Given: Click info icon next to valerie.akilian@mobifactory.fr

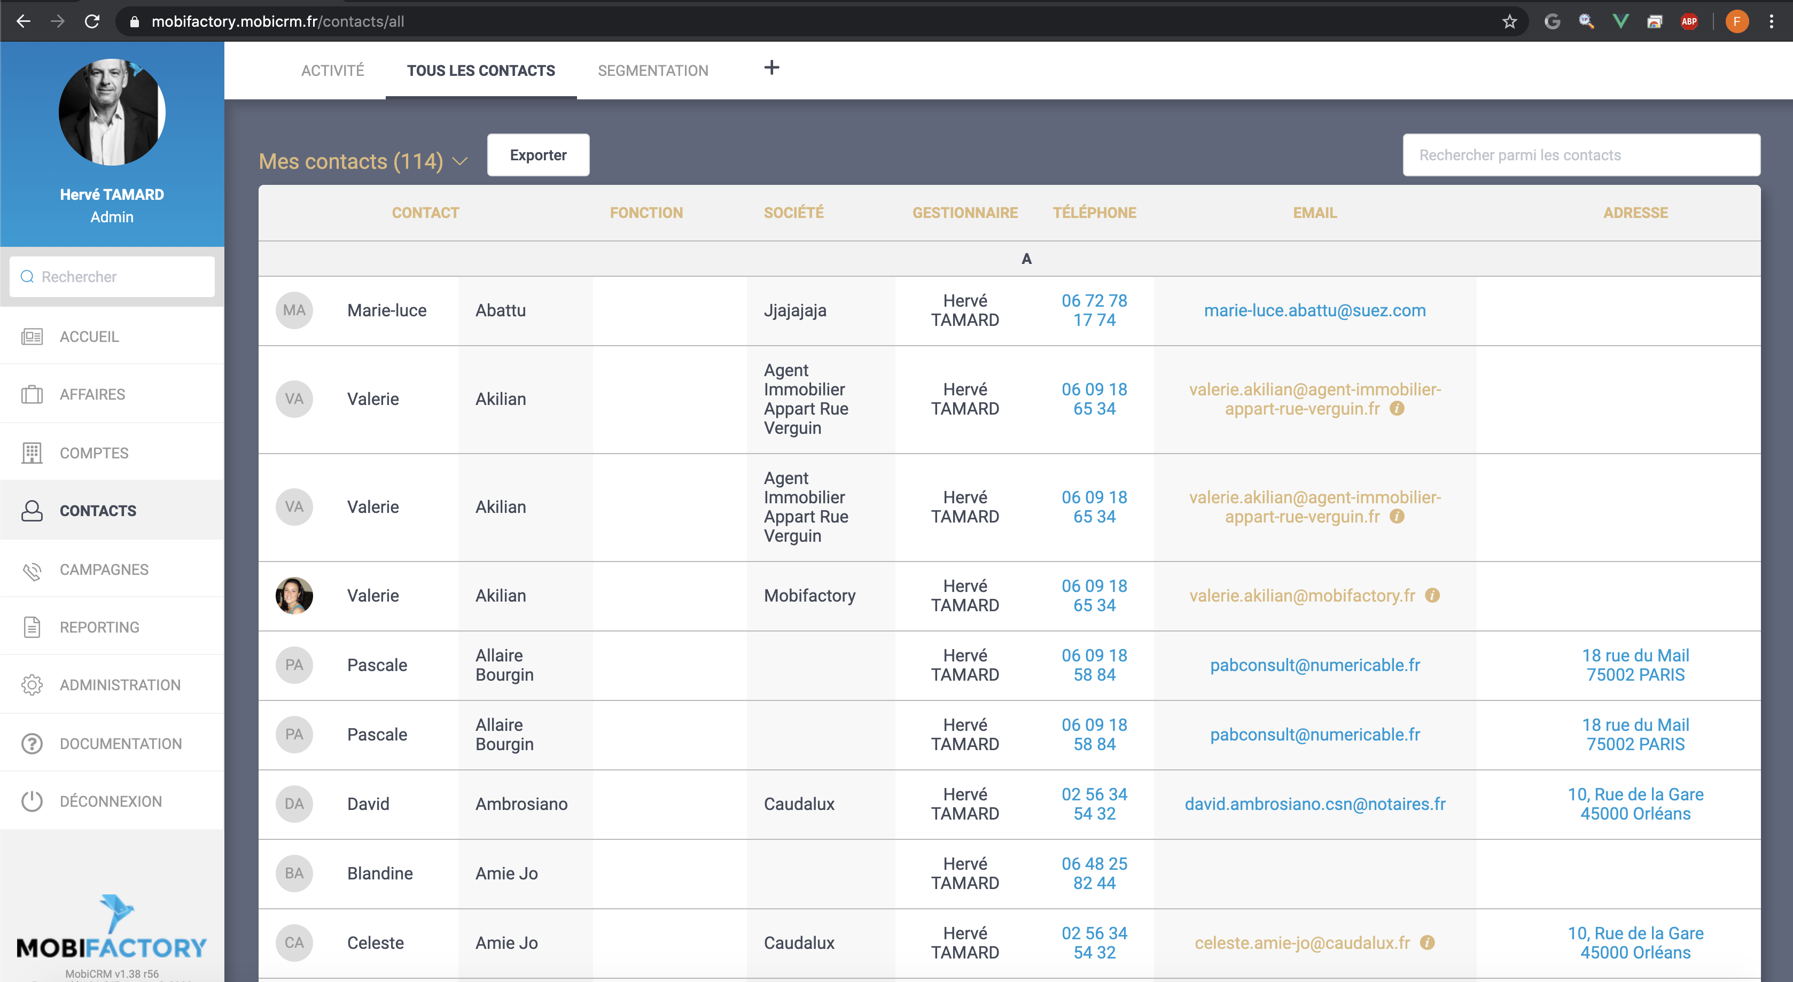Looking at the screenshot, I should (1432, 596).
